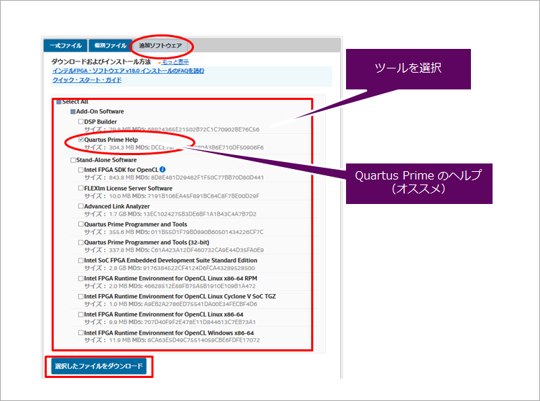Viewport: 540px width, 401px height.
Task: Click the もっと表示 link
Action: point(175,62)
